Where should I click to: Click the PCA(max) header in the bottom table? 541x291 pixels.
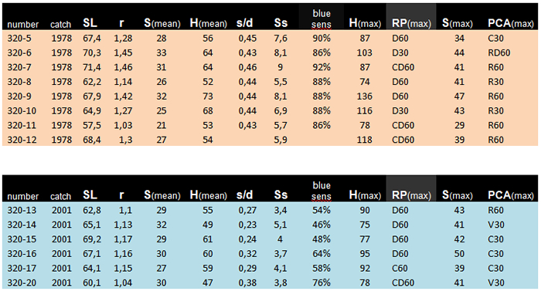point(511,195)
